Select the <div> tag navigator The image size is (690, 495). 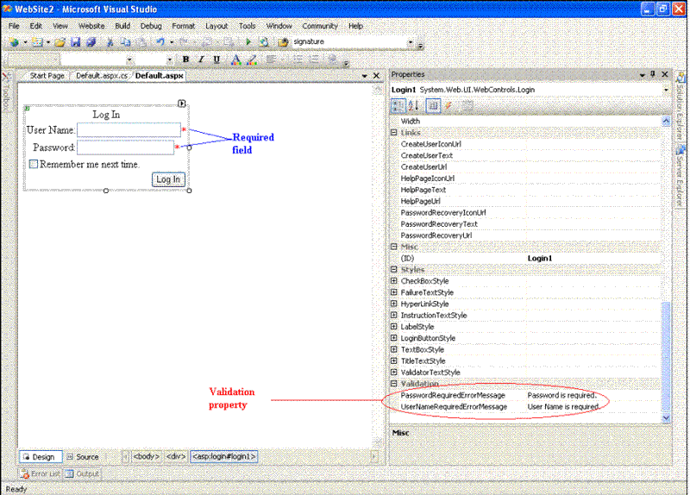(x=176, y=457)
